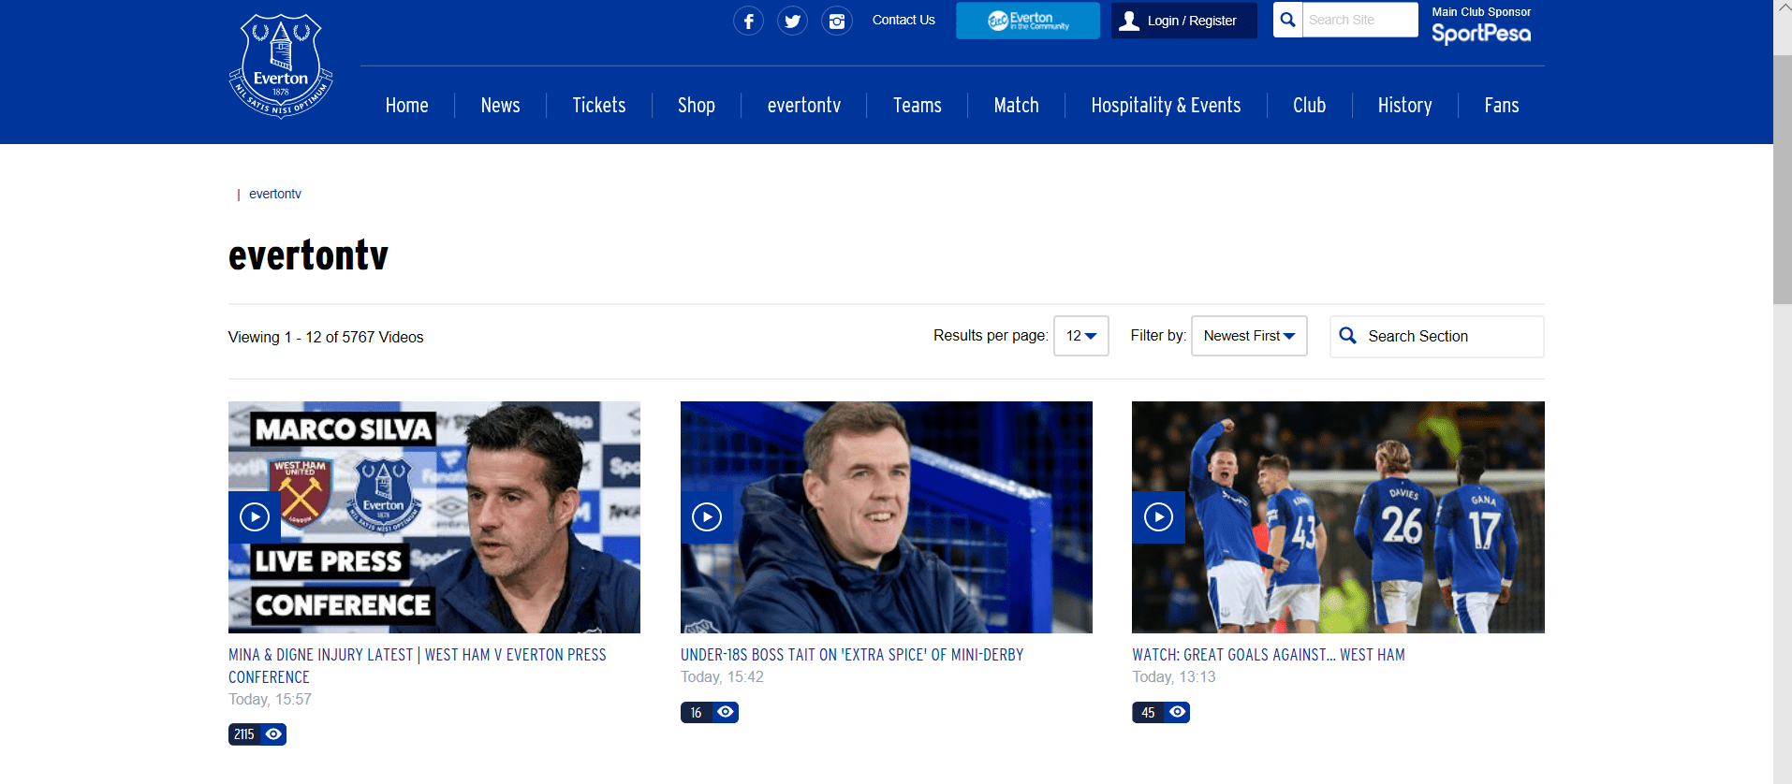The width and height of the screenshot is (1792, 784).
Task: Open the Hospitality & Events menu
Action: click(1166, 106)
